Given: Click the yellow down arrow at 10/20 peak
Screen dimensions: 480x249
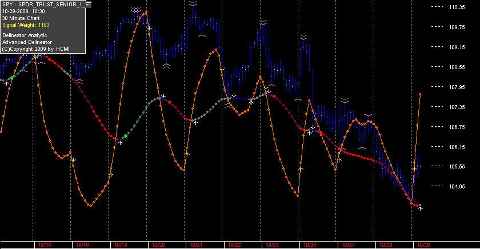Looking at the screenshot, I should (x=149, y=29).
